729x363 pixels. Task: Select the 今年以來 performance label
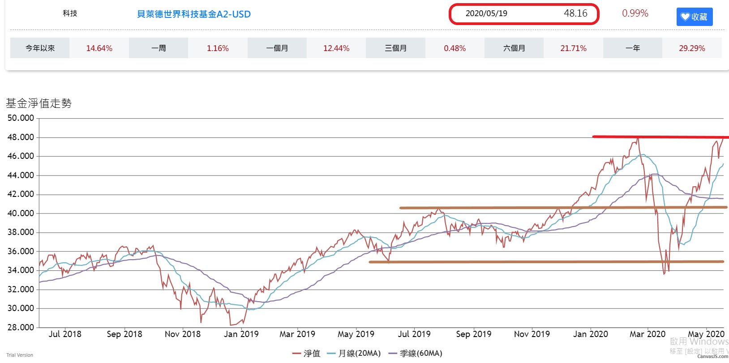[40, 48]
